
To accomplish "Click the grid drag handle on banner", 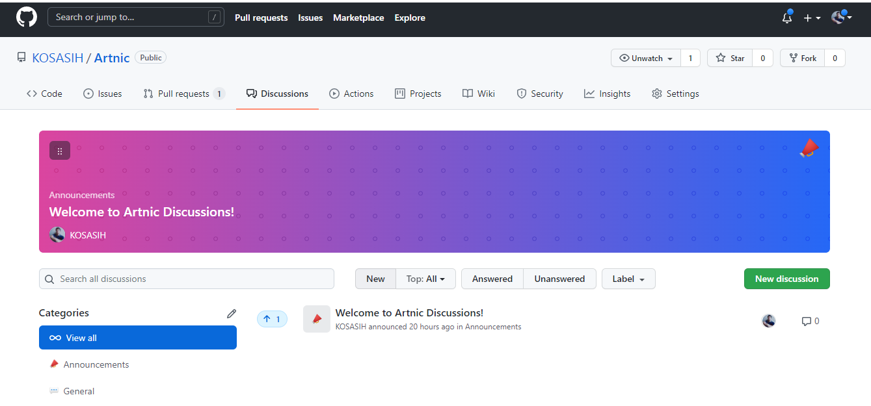I will tap(60, 151).
